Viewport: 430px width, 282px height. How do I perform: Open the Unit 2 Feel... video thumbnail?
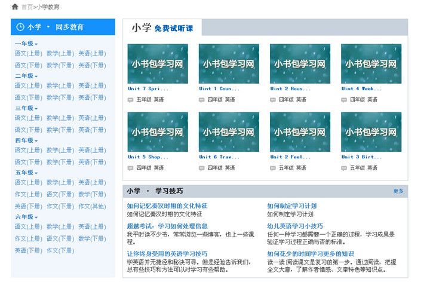point(300,132)
